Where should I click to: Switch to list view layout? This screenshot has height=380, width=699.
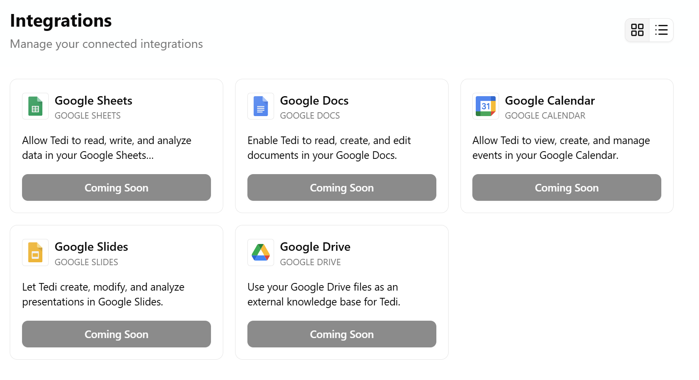[x=661, y=30]
